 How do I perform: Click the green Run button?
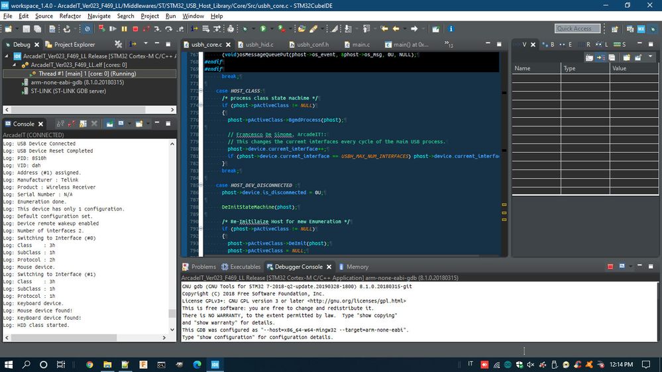[x=263, y=28]
